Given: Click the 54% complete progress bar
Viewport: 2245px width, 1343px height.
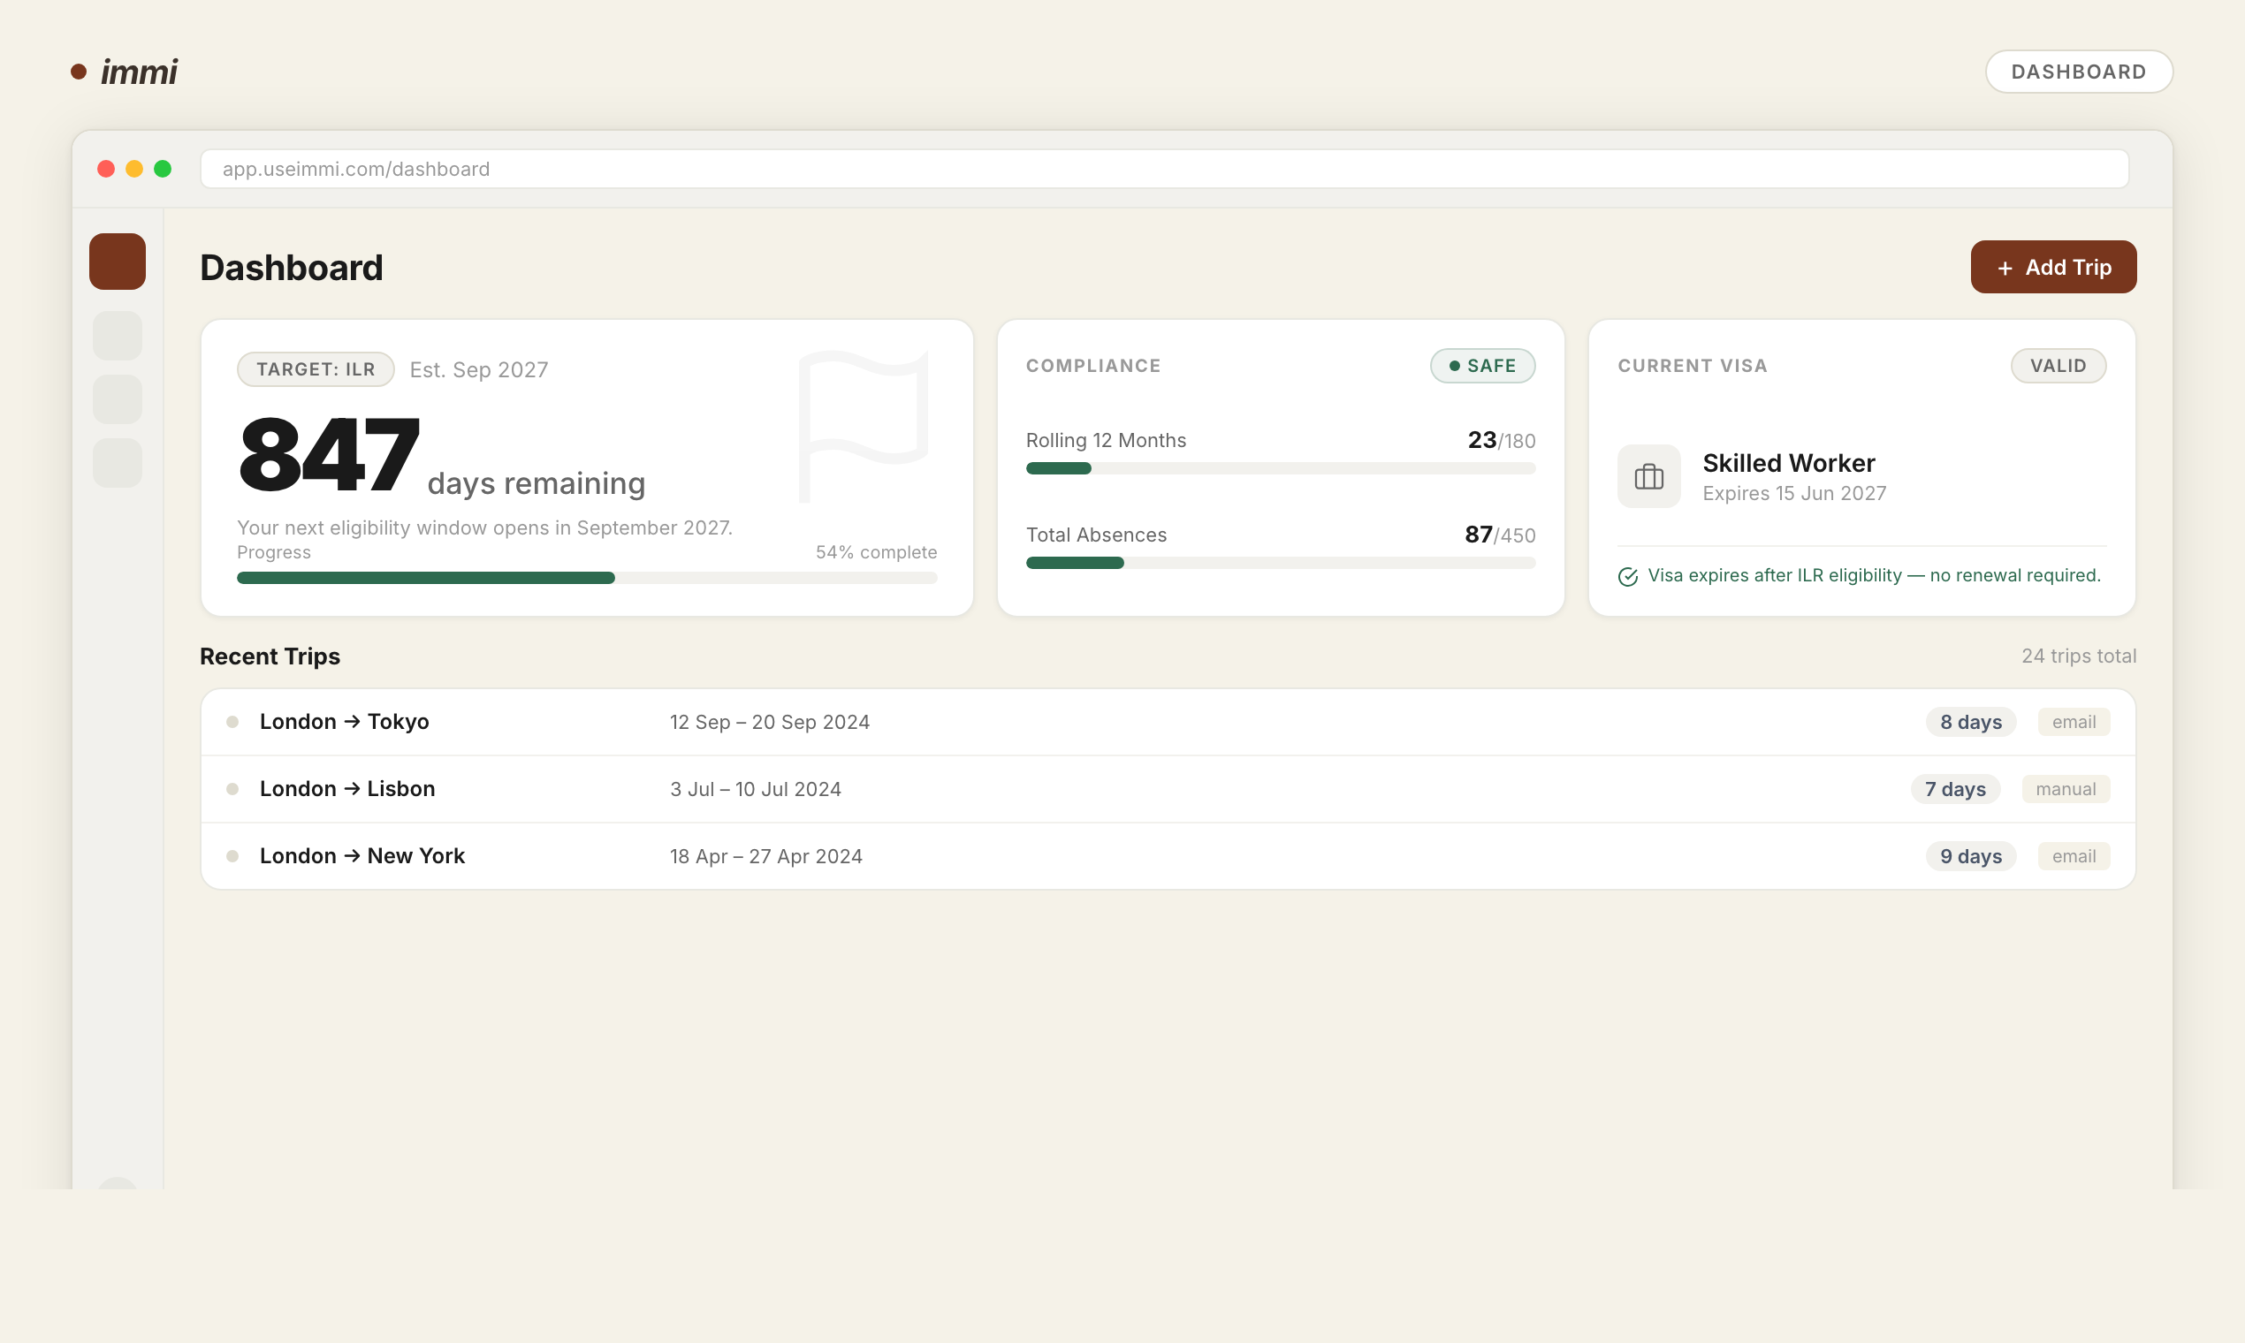Looking at the screenshot, I should 587,576.
